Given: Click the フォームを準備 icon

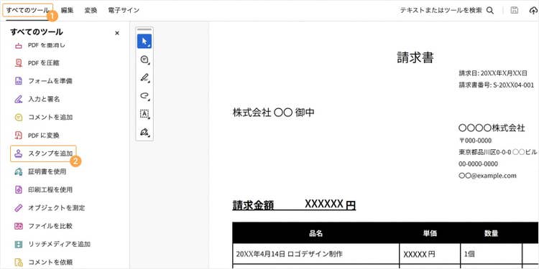Looking at the screenshot, I should [x=19, y=81].
